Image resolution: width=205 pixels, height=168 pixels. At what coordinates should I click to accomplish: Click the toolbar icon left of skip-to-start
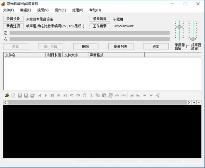(x=32, y=95)
